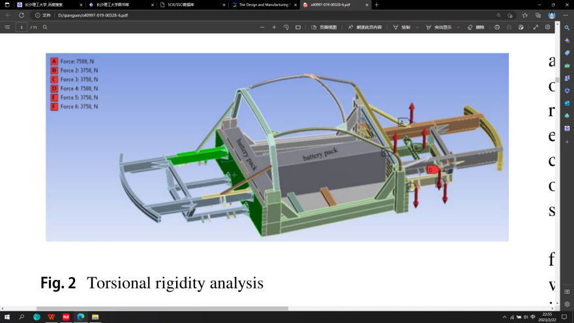This screenshot has height=323, width=574.
Task: Switch to the first tab 长沙理工大学 search
Action: (x=48, y=5)
